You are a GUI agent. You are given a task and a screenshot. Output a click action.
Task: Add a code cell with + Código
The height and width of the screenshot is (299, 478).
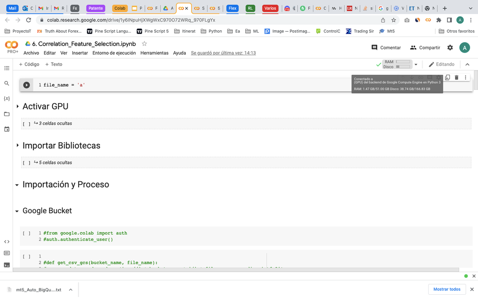click(29, 64)
